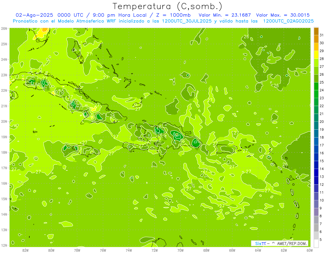Click the 24N latitude axis label
Viewport: 329px width, 254px height.
(4, 59)
